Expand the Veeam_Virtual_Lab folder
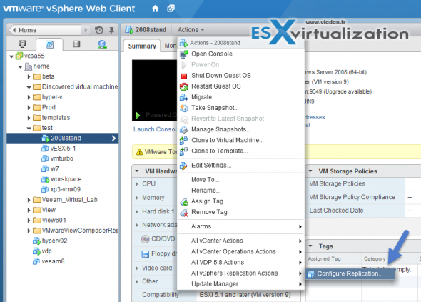 [x=29, y=200]
